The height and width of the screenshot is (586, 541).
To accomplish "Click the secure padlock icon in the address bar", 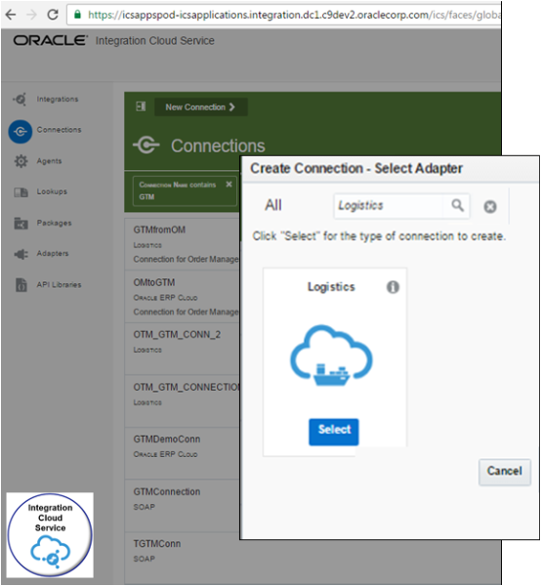I will pos(77,15).
